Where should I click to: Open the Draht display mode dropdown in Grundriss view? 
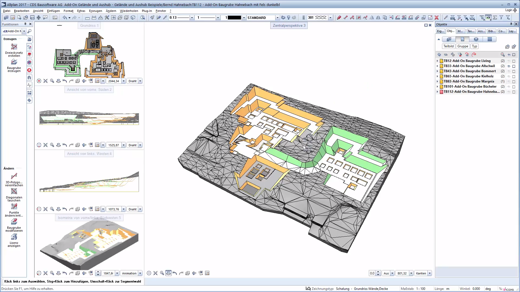click(140, 81)
